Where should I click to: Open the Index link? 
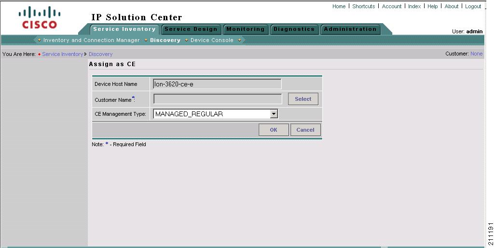tap(414, 6)
